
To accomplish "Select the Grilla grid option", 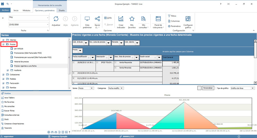I will coord(108,18).
